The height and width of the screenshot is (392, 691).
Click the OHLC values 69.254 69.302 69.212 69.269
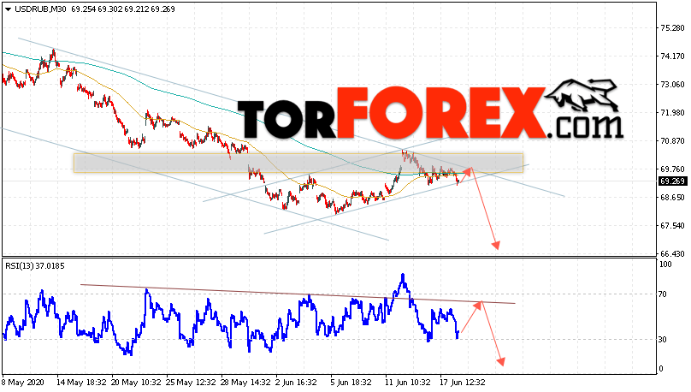(123, 9)
